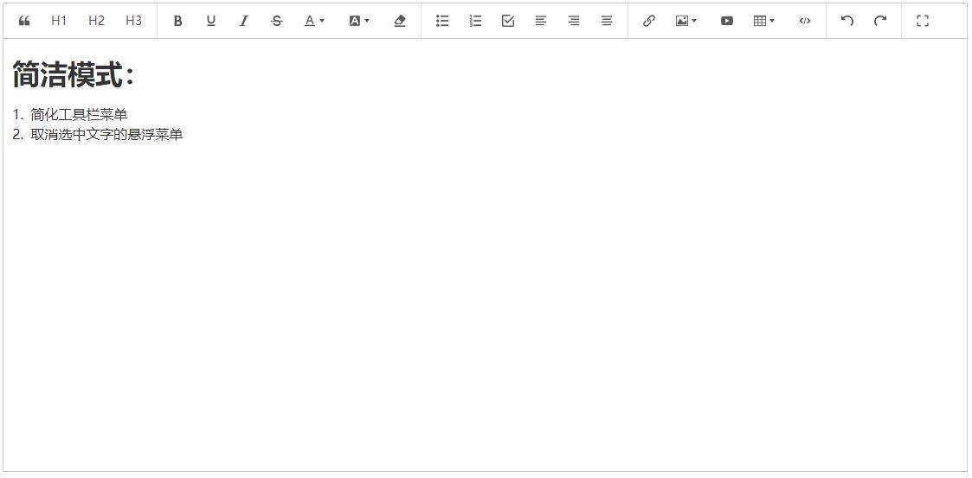Screen dimensions: 972x478
Task: Clear formatting with eraser icon
Action: click(399, 21)
